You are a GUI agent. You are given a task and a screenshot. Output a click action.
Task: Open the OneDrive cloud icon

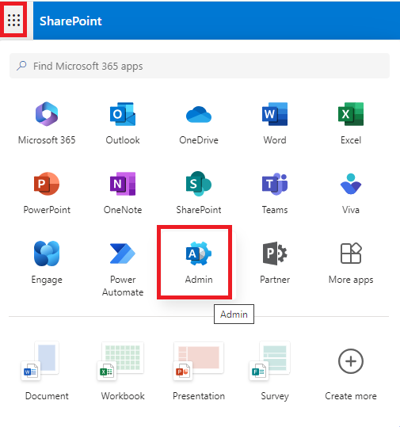199,115
